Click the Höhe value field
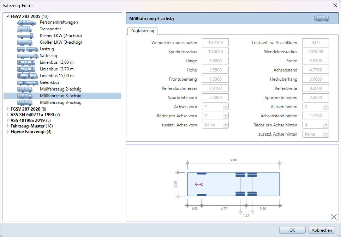The image size is (341, 237). click(x=215, y=70)
